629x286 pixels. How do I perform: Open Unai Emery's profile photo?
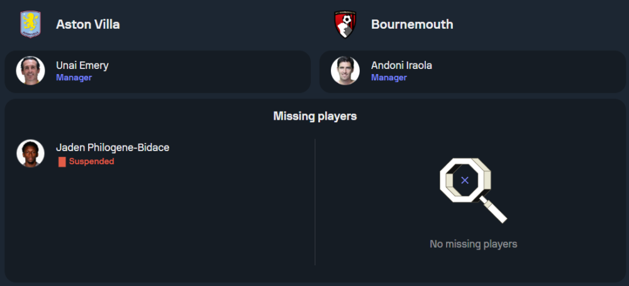30,70
